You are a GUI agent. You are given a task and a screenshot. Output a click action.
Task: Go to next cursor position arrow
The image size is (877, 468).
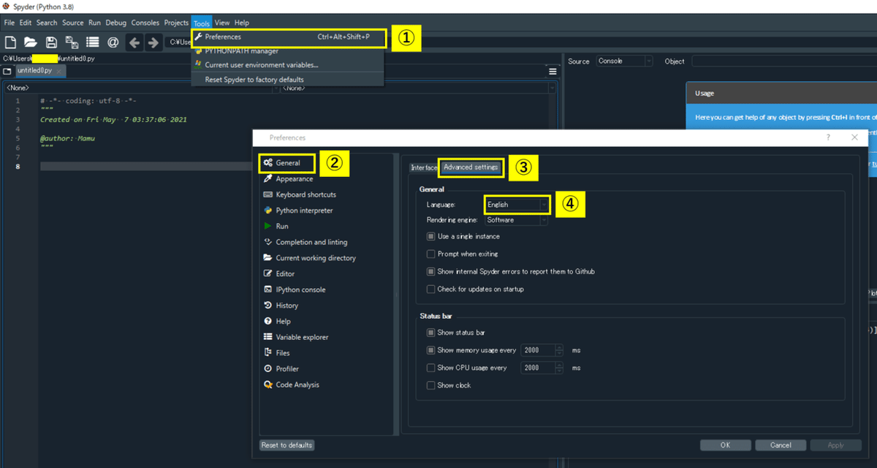coord(153,42)
